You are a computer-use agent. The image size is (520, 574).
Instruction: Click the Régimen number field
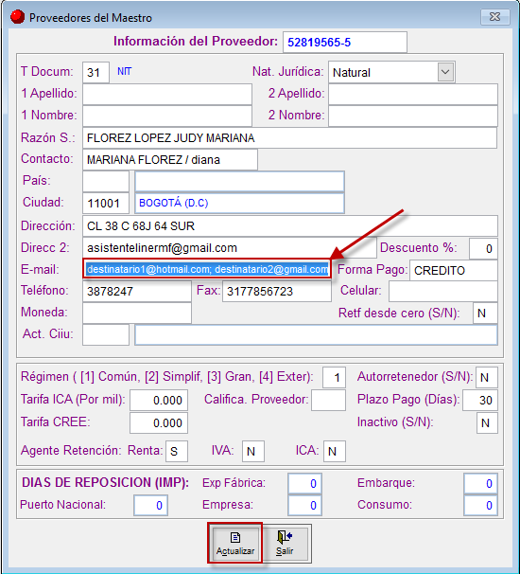point(334,377)
